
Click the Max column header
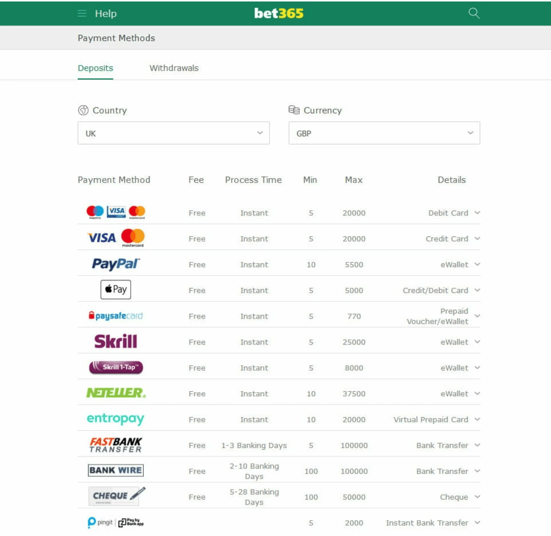[354, 180]
